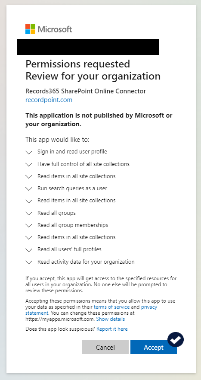Click Report it here link
201x380 pixels.
112,329
